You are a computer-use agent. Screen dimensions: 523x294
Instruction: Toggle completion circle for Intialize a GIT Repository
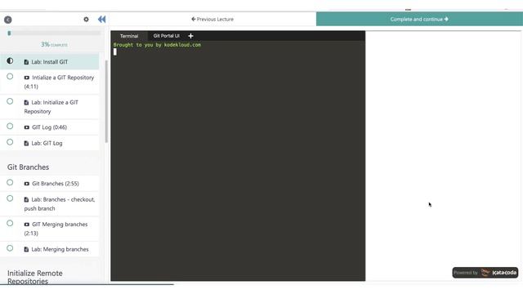(10, 77)
